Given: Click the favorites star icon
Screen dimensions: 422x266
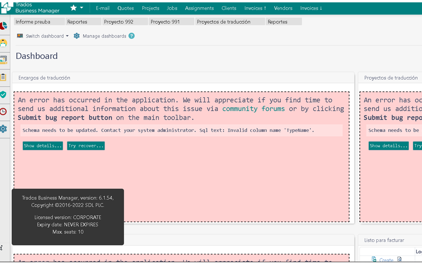Looking at the screenshot, I should [x=73, y=8].
